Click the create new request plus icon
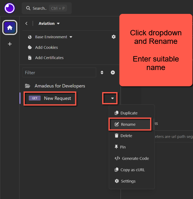Screen dimensions: 193x199 coord(113,73)
